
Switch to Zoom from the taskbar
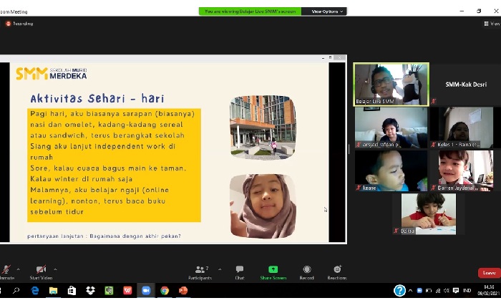(x=146, y=290)
